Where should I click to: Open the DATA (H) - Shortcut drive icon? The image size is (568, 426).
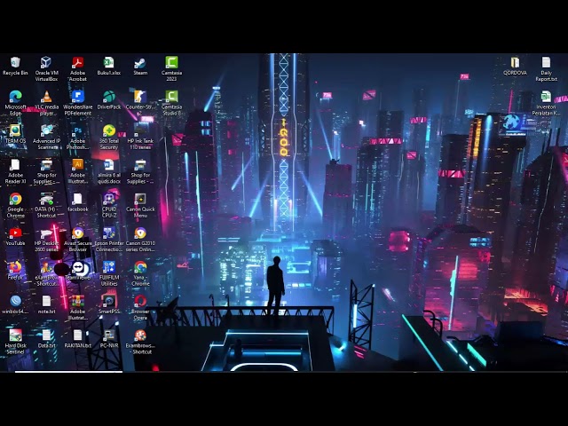[46, 205]
